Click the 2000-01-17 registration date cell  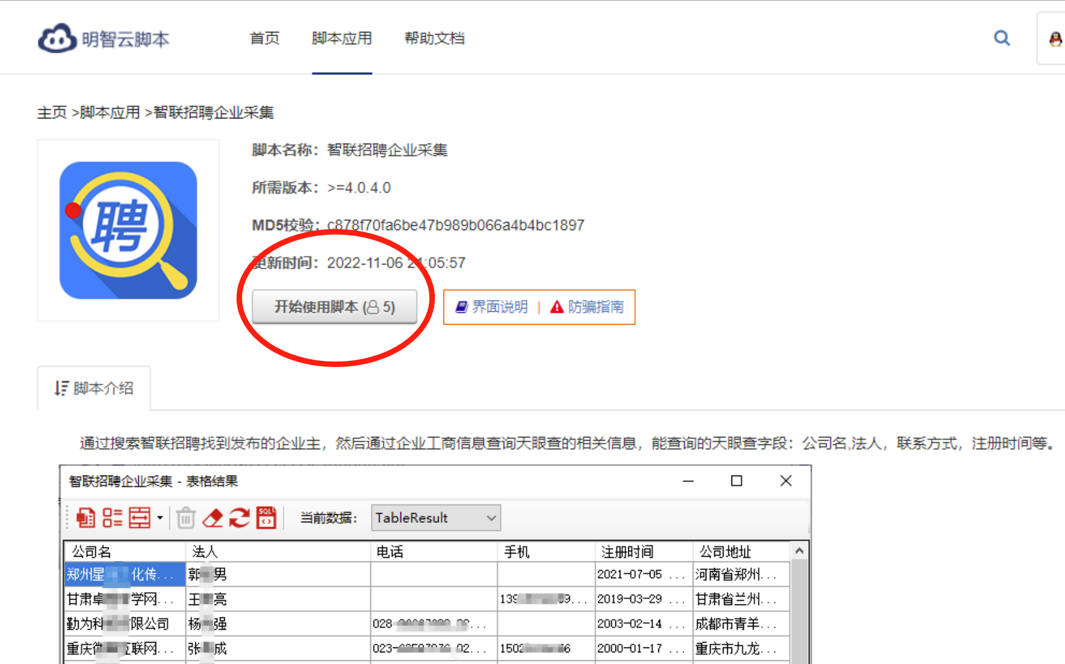pos(644,648)
